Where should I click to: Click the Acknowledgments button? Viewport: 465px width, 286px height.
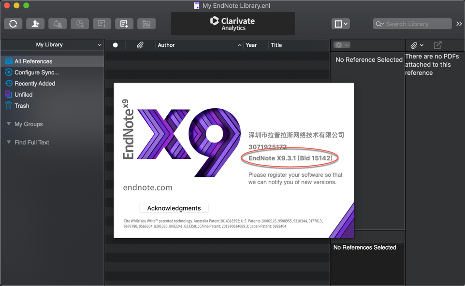coord(174,208)
